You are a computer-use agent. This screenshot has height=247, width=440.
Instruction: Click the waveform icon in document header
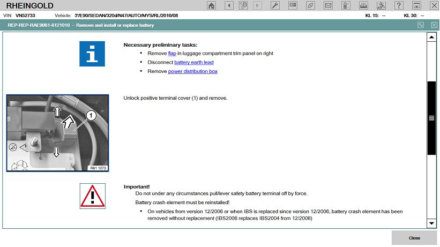(421, 25)
